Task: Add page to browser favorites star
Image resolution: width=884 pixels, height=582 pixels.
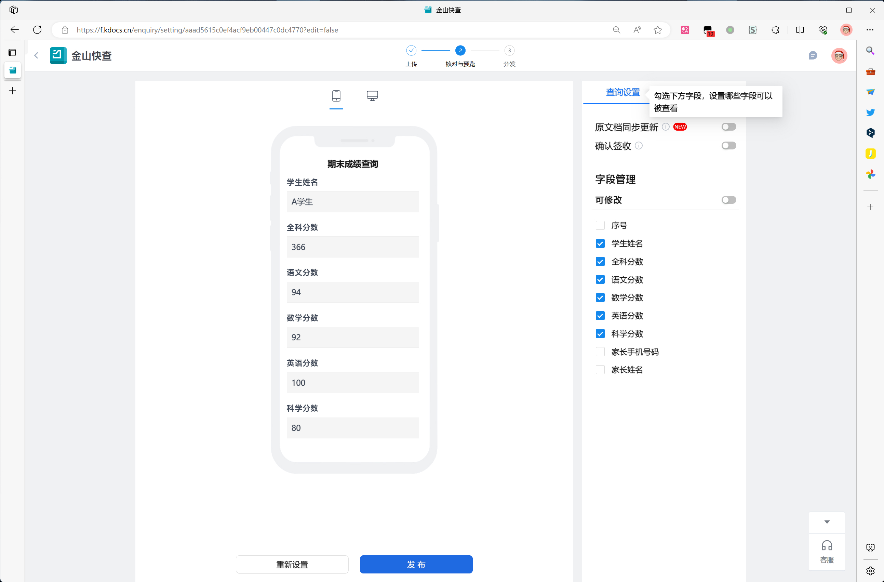Action: (657, 30)
